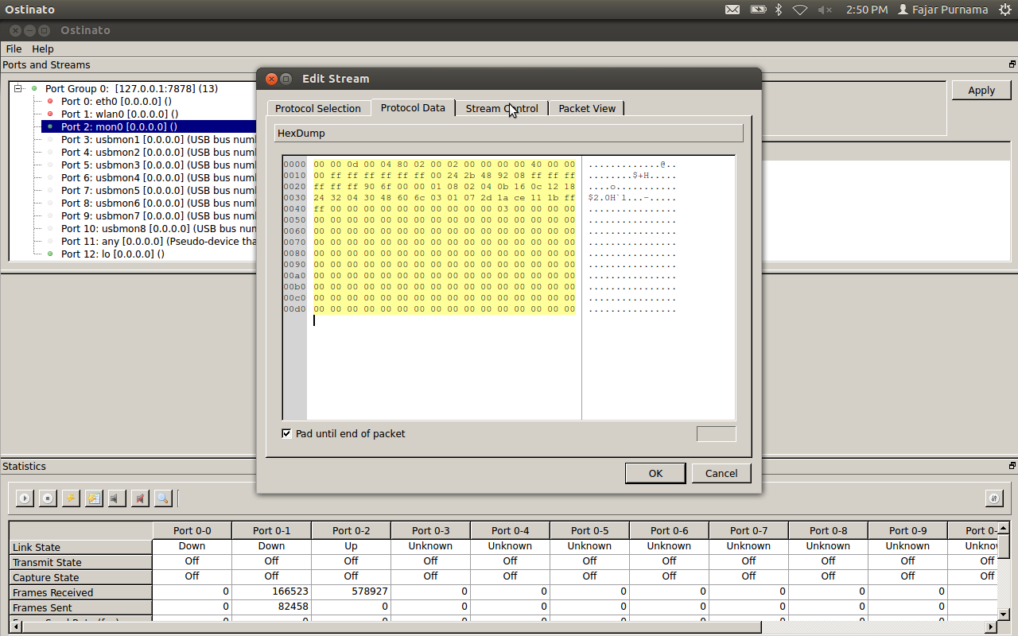The width and height of the screenshot is (1018, 636).
Task: Open the Fajar Purnama user menu
Action: (943, 10)
